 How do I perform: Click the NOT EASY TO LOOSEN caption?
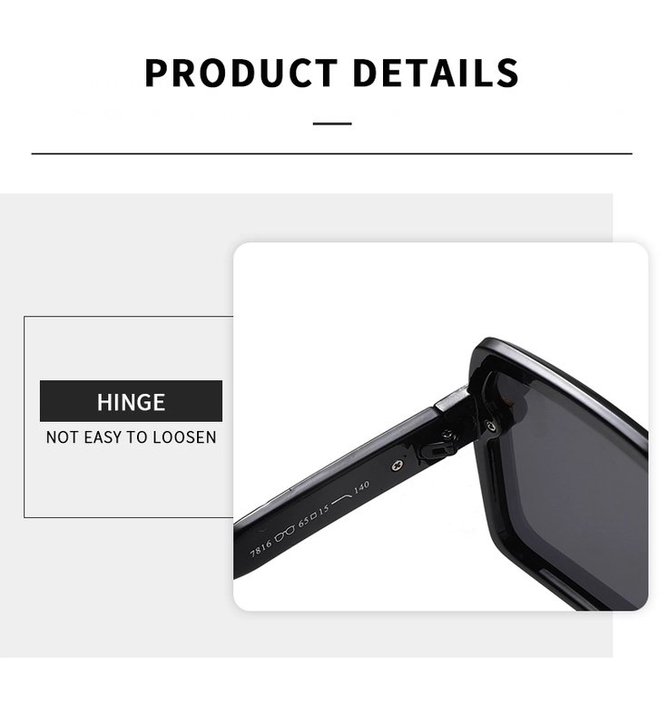pyautogui.click(x=131, y=437)
